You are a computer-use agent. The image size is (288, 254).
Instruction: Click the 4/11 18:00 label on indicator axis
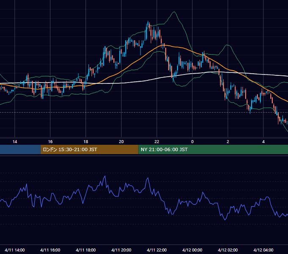86,250
